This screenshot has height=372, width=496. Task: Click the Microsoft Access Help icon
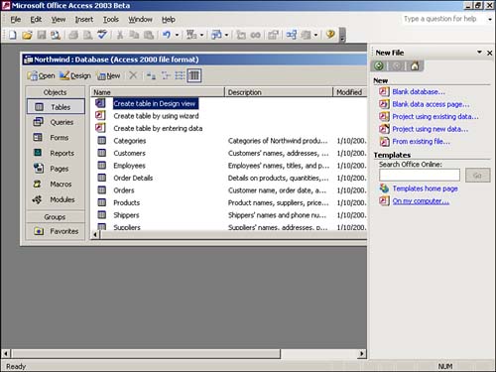tap(330, 35)
